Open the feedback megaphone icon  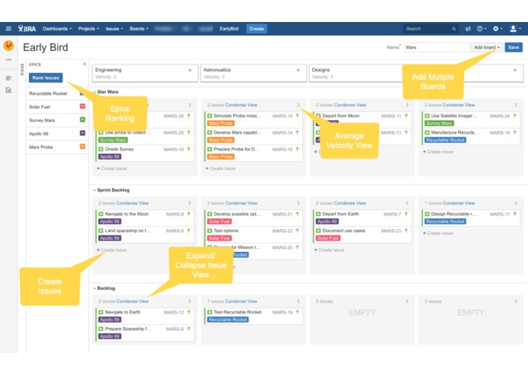[468, 29]
